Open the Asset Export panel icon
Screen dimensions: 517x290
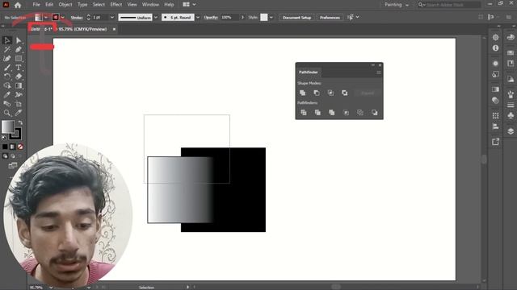click(495, 142)
